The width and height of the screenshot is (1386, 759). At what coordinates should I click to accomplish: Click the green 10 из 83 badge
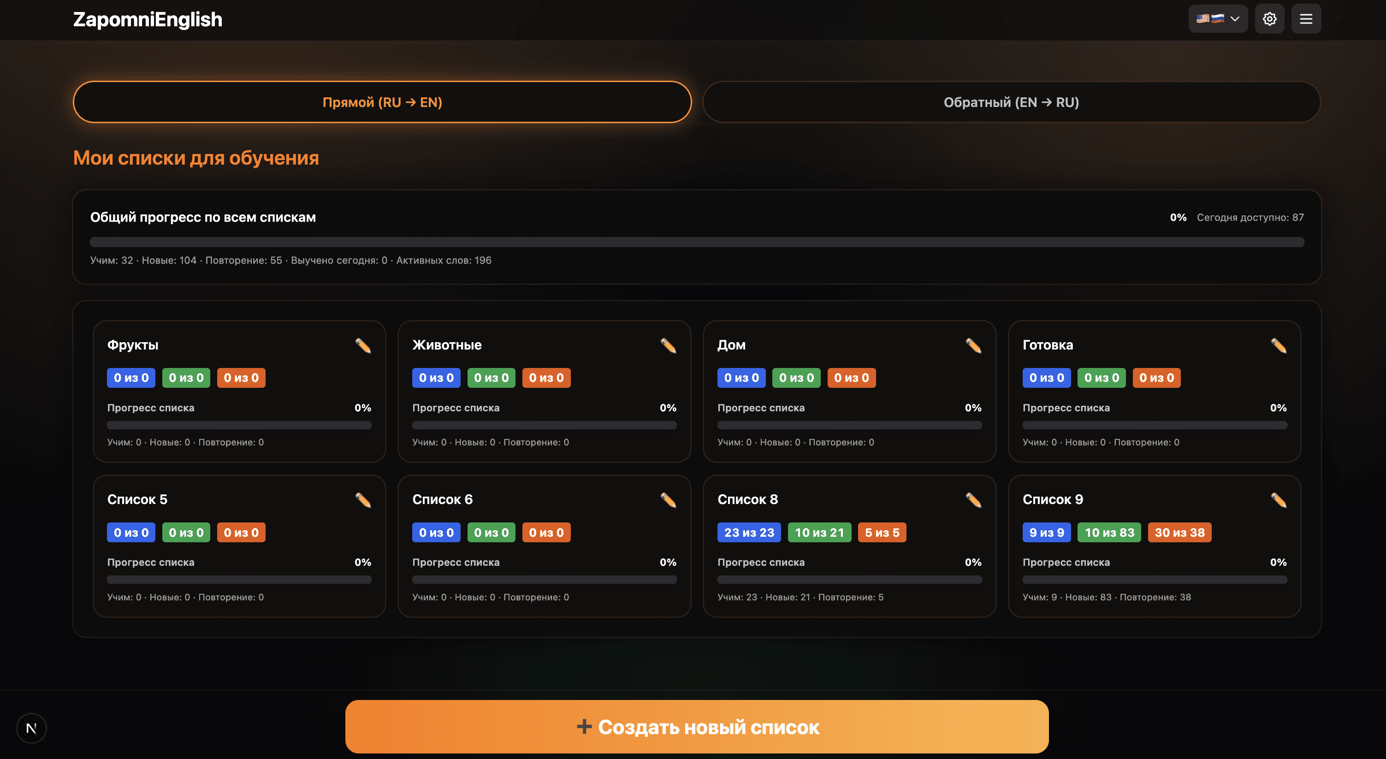pos(1109,533)
